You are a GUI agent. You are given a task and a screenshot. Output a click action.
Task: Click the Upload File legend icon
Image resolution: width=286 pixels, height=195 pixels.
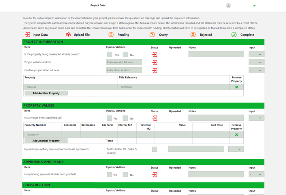(69, 35)
